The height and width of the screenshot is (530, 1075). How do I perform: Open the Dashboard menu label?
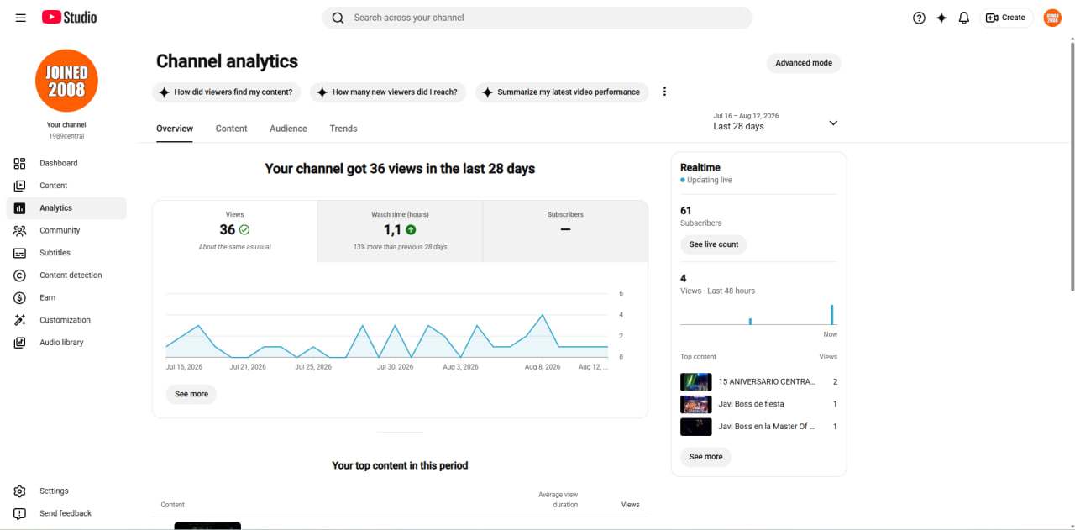click(x=58, y=163)
